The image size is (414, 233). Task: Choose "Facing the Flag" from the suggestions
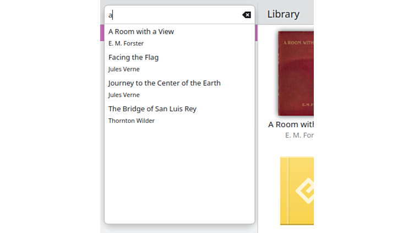tap(133, 57)
